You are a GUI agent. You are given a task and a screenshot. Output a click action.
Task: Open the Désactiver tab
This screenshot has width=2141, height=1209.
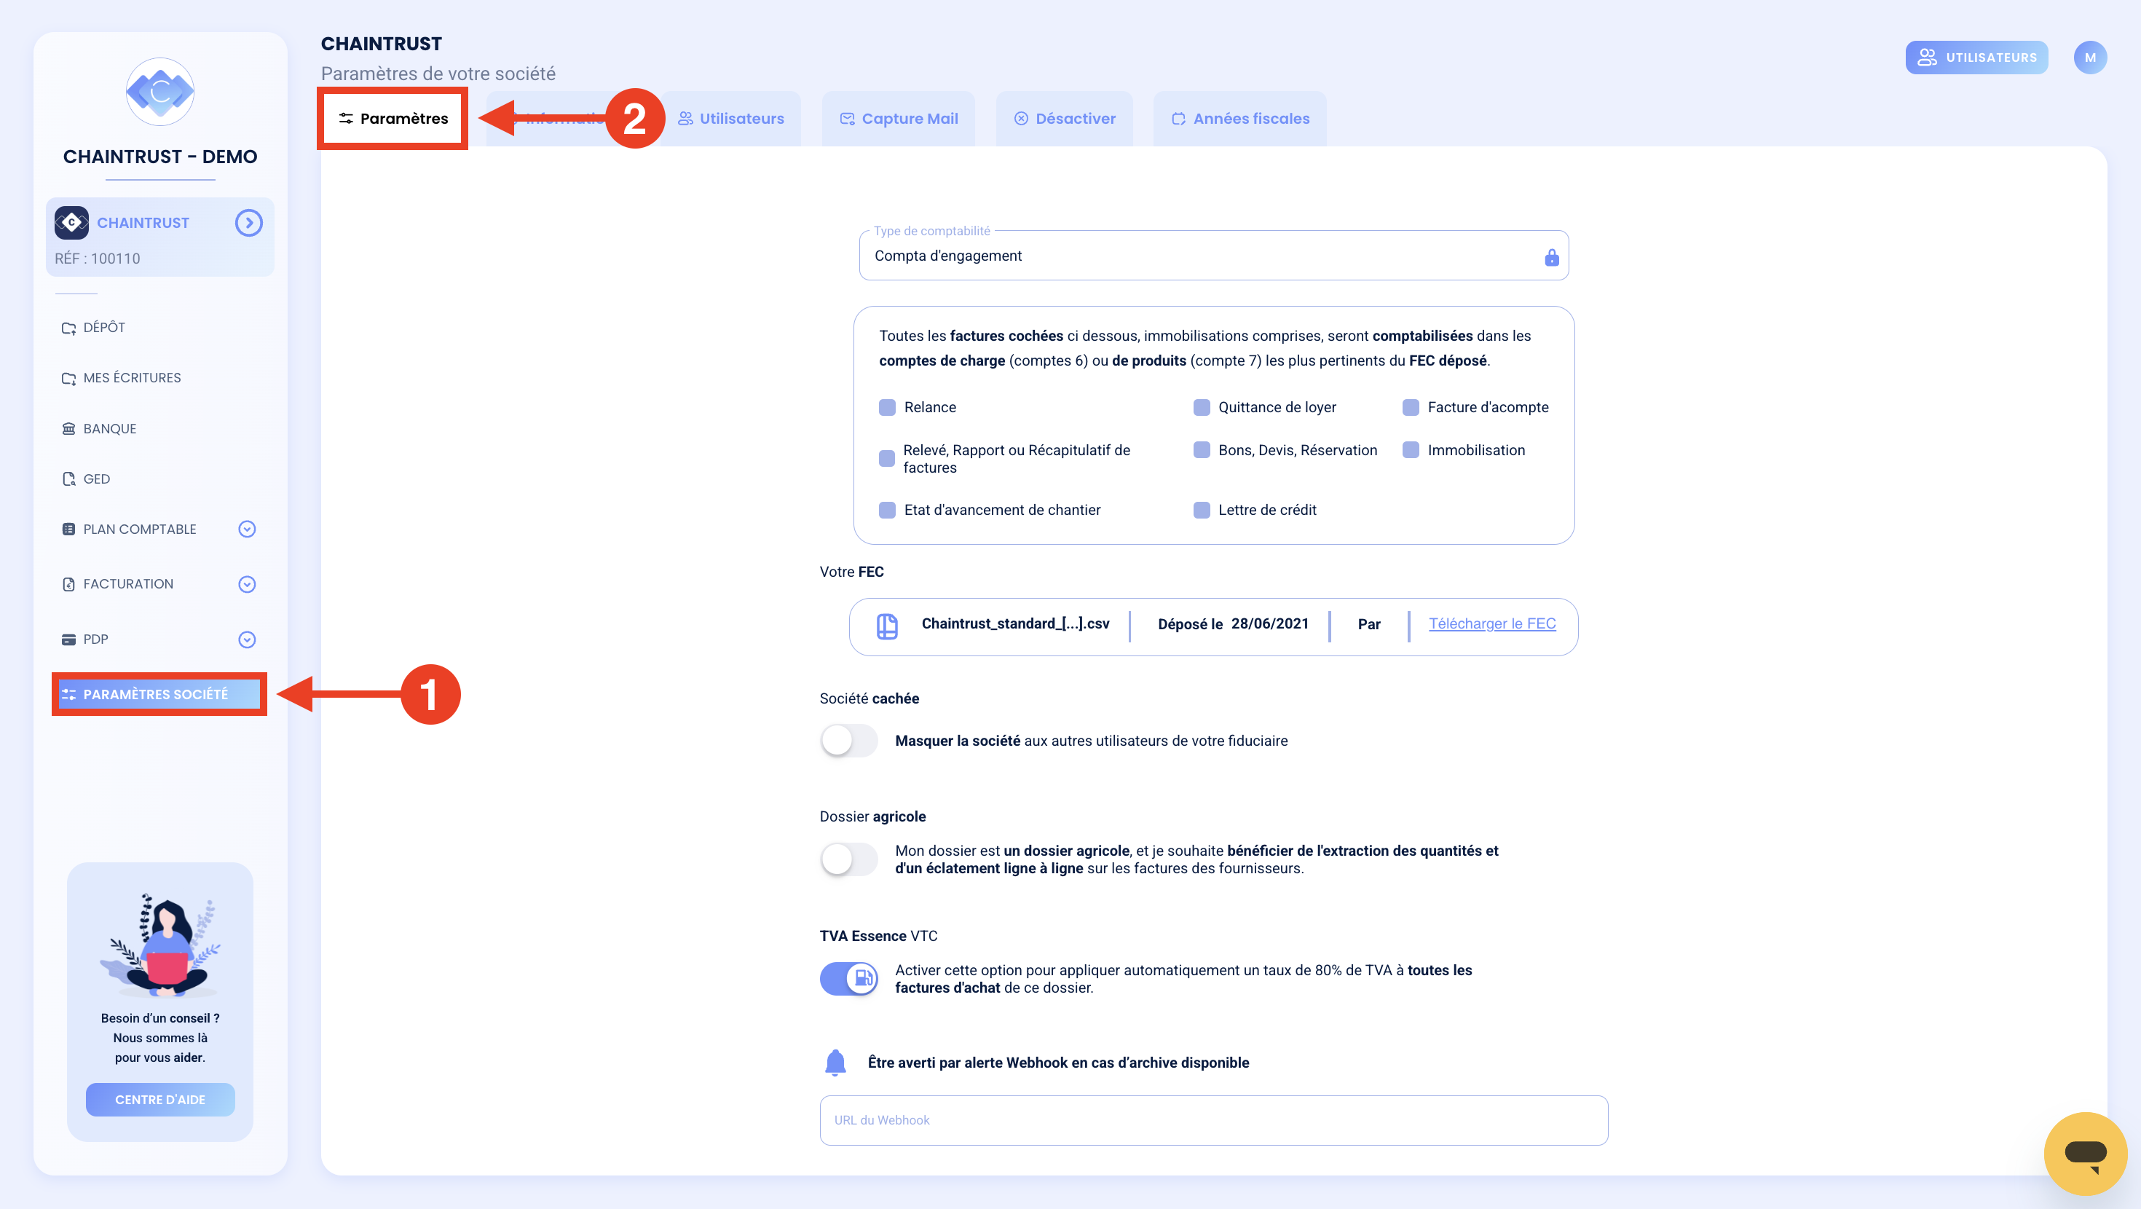tap(1065, 118)
